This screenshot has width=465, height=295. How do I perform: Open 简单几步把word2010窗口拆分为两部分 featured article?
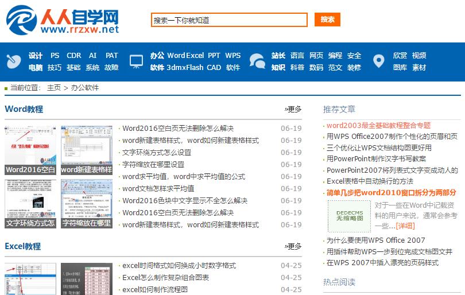(391, 193)
